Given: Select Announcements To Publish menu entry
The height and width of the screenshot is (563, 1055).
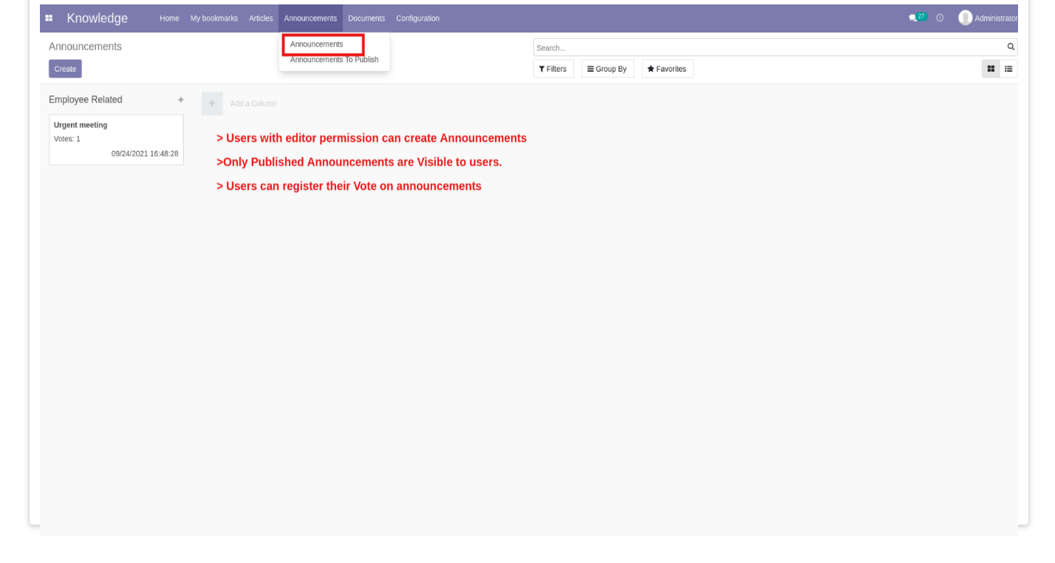Looking at the screenshot, I should point(334,60).
